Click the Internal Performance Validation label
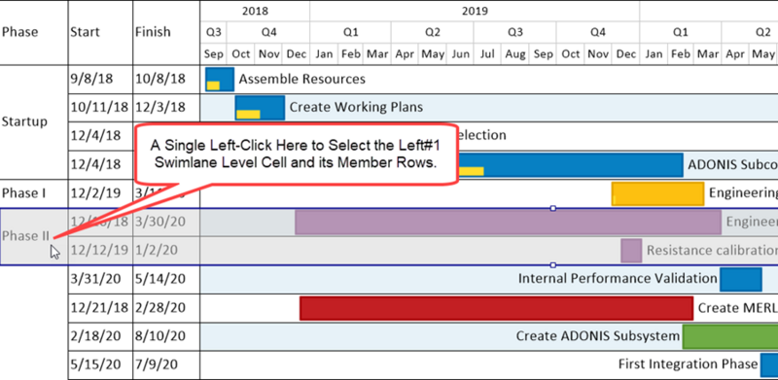The width and height of the screenshot is (778, 380). (x=618, y=279)
